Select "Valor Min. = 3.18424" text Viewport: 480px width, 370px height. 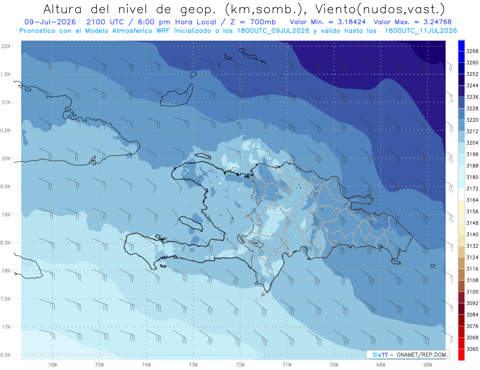[328, 22]
